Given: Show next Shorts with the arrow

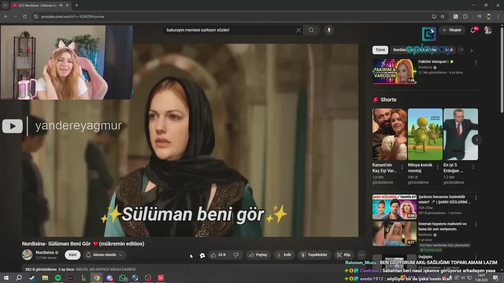Looking at the screenshot, I should point(476,140).
